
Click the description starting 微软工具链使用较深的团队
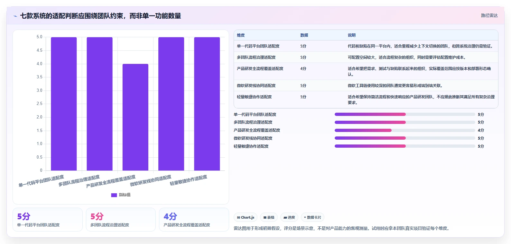point(395,86)
